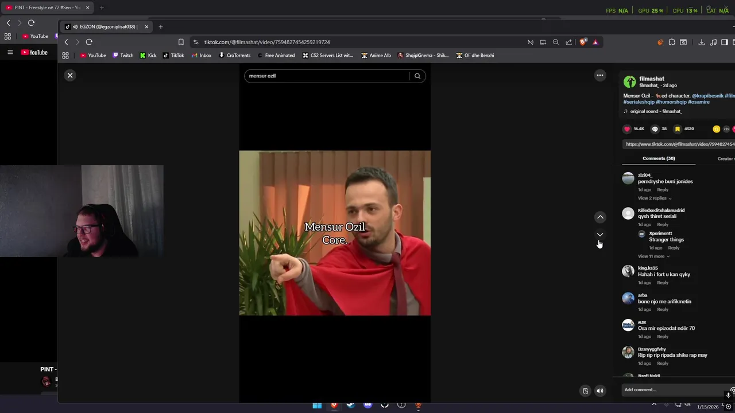
Task: Open Discord from the taskbar
Action: (x=368, y=405)
